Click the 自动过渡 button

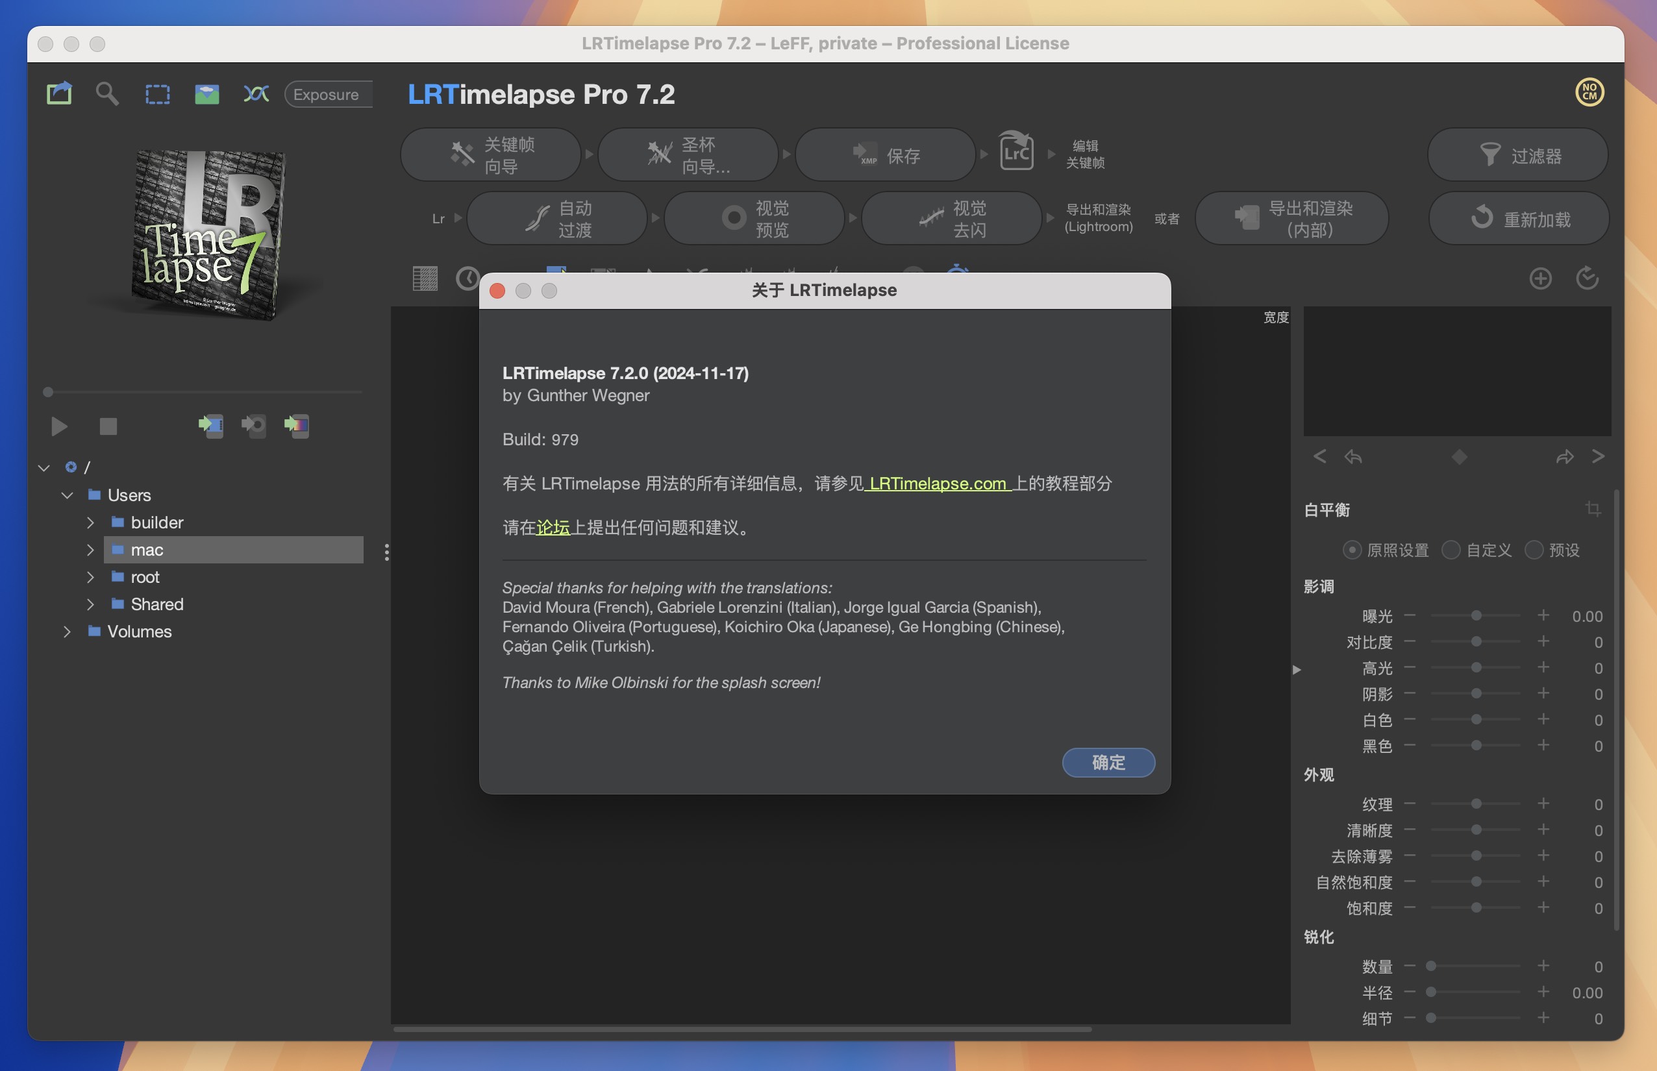[557, 218]
